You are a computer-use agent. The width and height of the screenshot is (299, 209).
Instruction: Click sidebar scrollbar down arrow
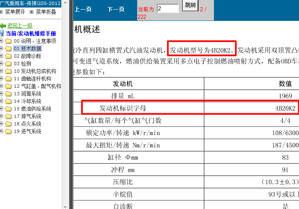(65, 207)
